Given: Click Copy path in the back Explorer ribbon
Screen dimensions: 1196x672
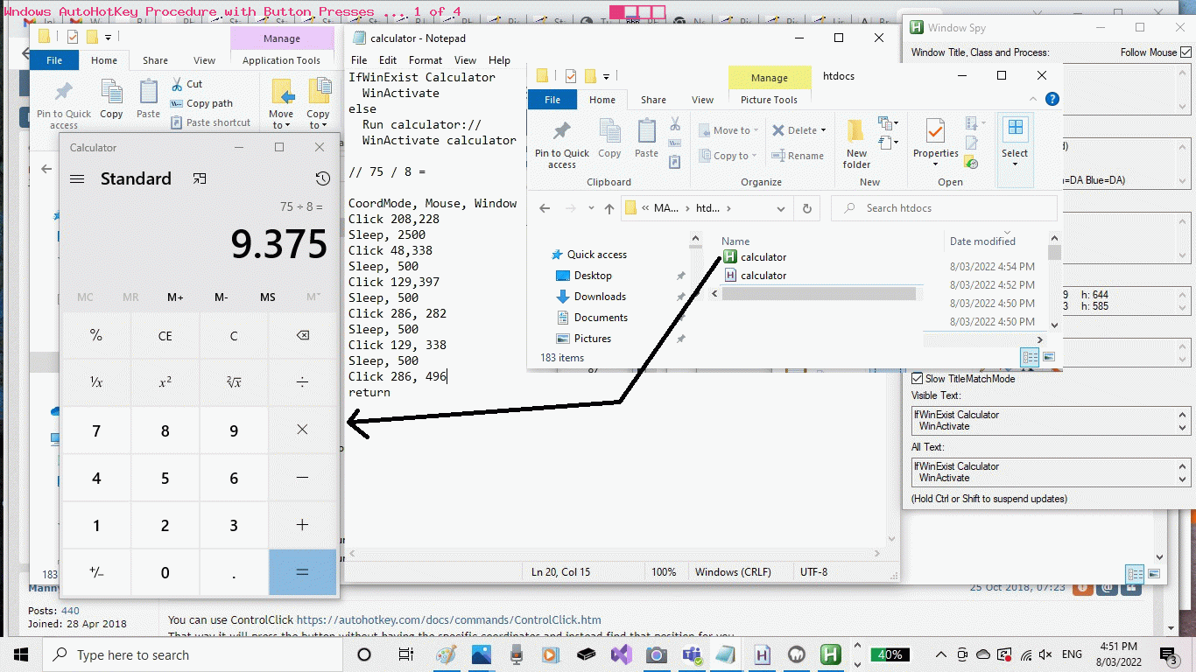Looking at the screenshot, I should 201,103.
